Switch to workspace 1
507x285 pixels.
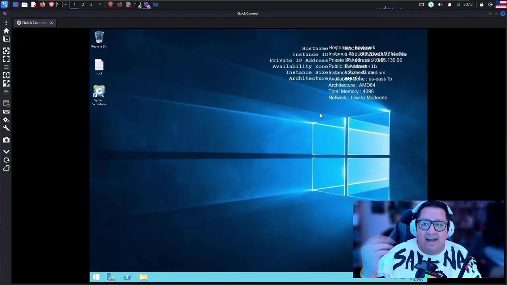point(74,4)
